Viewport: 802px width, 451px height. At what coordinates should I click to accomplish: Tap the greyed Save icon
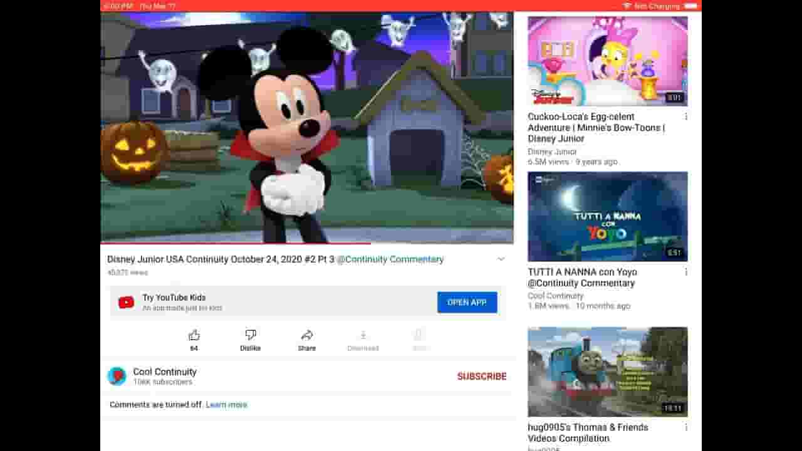pos(419,335)
